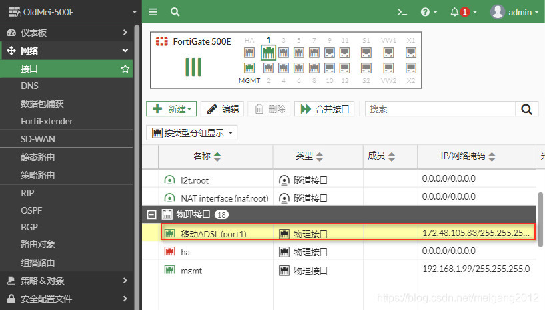545x310 pixels.
Task: Click the 编辑 edit button
Action: pyautogui.click(x=222, y=109)
